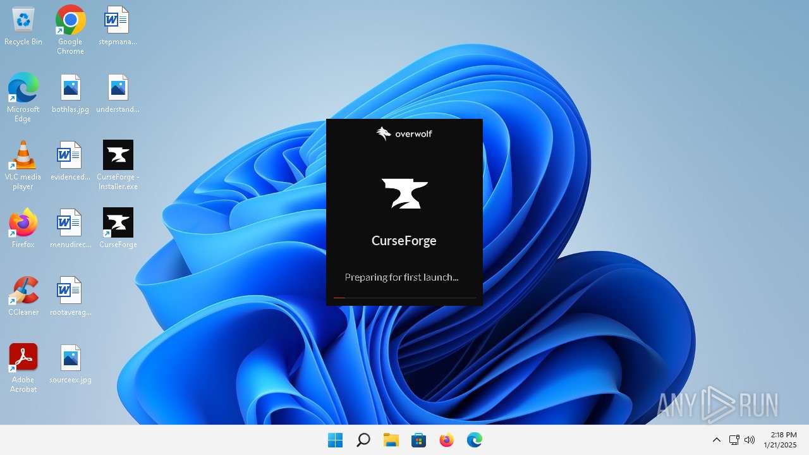Click the 'Preparing for first launch...' status text
809x455 pixels.
(x=401, y=277)
